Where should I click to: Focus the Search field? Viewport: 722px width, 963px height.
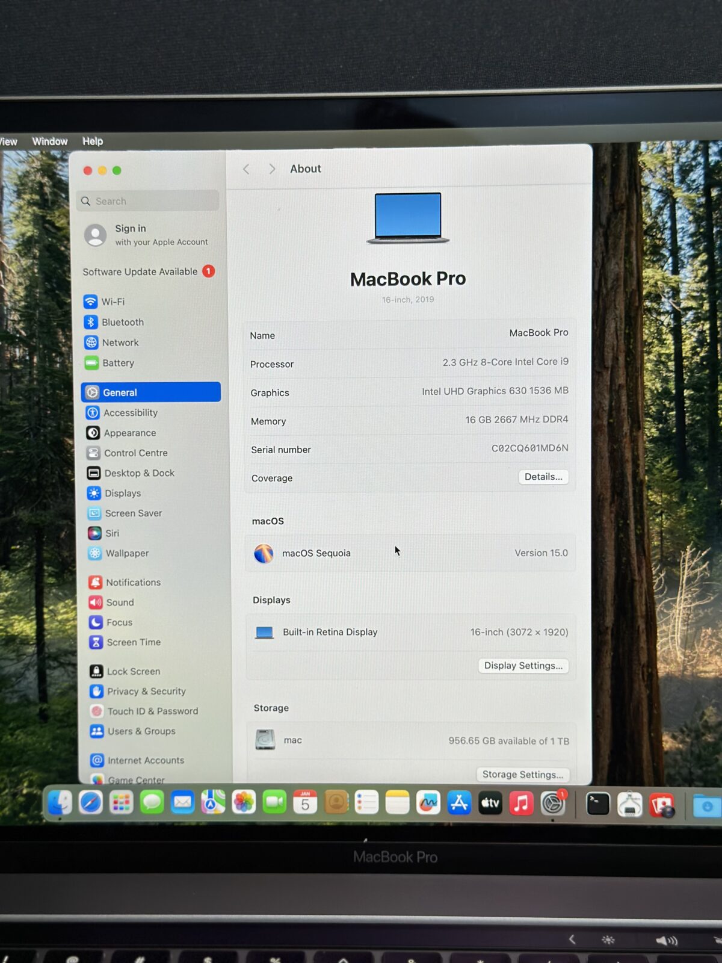pos(148,201)
